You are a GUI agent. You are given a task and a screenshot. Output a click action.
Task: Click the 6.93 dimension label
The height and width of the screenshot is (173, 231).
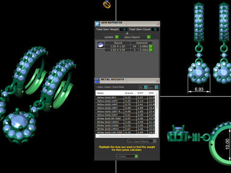199,89
